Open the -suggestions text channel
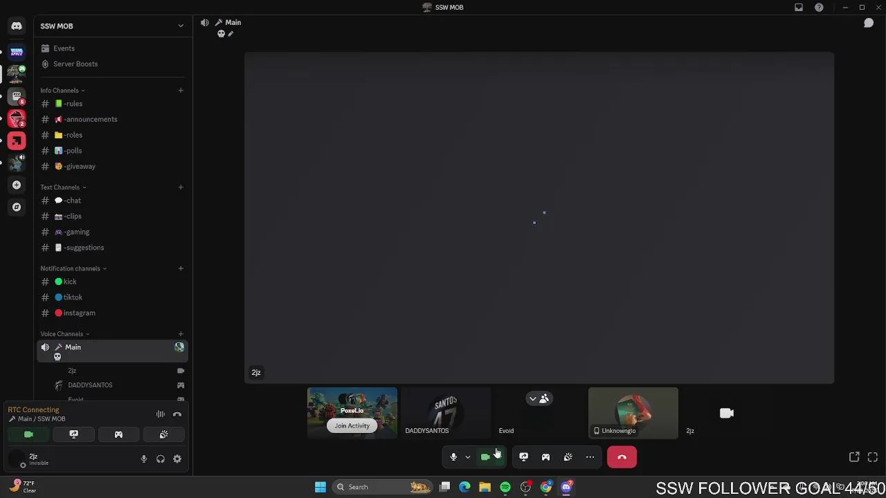Screen dimensions: 886x498 (112, 248)
